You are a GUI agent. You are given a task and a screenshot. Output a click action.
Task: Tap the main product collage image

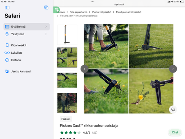coord(129,69)
